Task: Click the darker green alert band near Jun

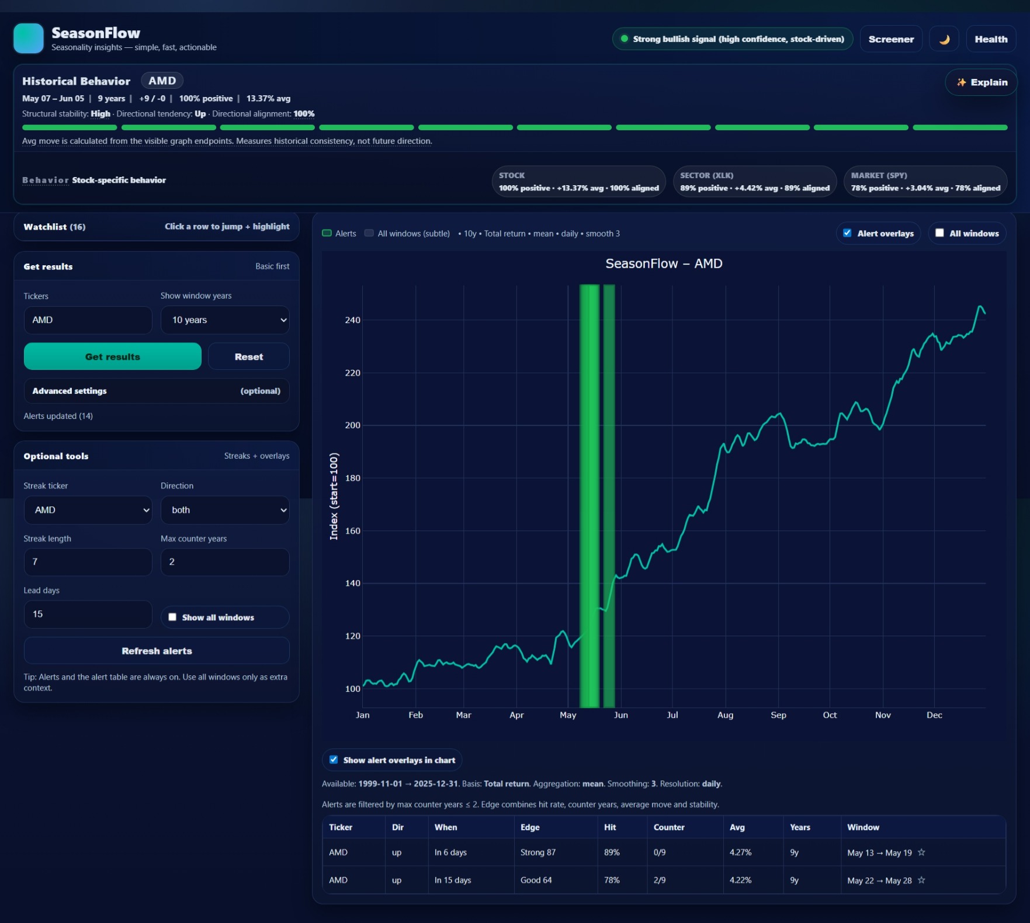Action: coord(609,497)
